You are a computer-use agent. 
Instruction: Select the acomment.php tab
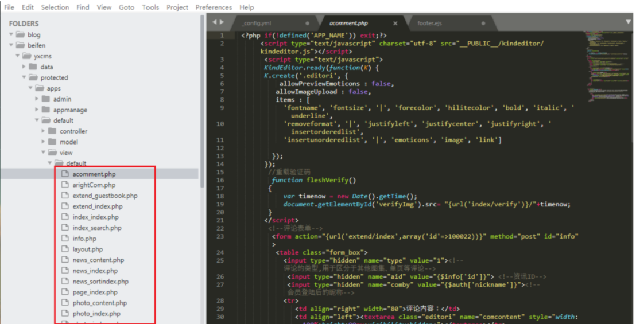[x=348, y=23]
